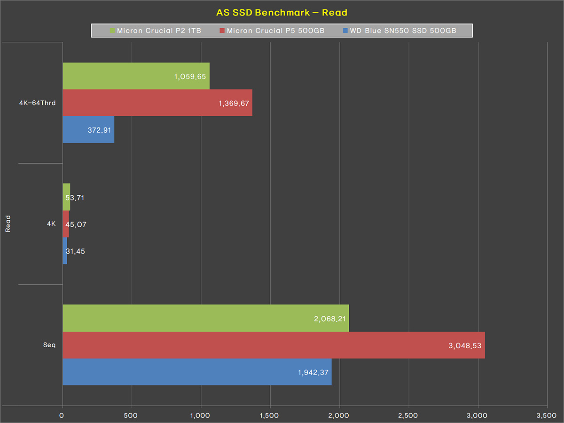Image resolution: width=564 pixels, height=423 pixels.
Task: Click the red Seq bar labeled 3,048.53
Action: click(274, 345)
